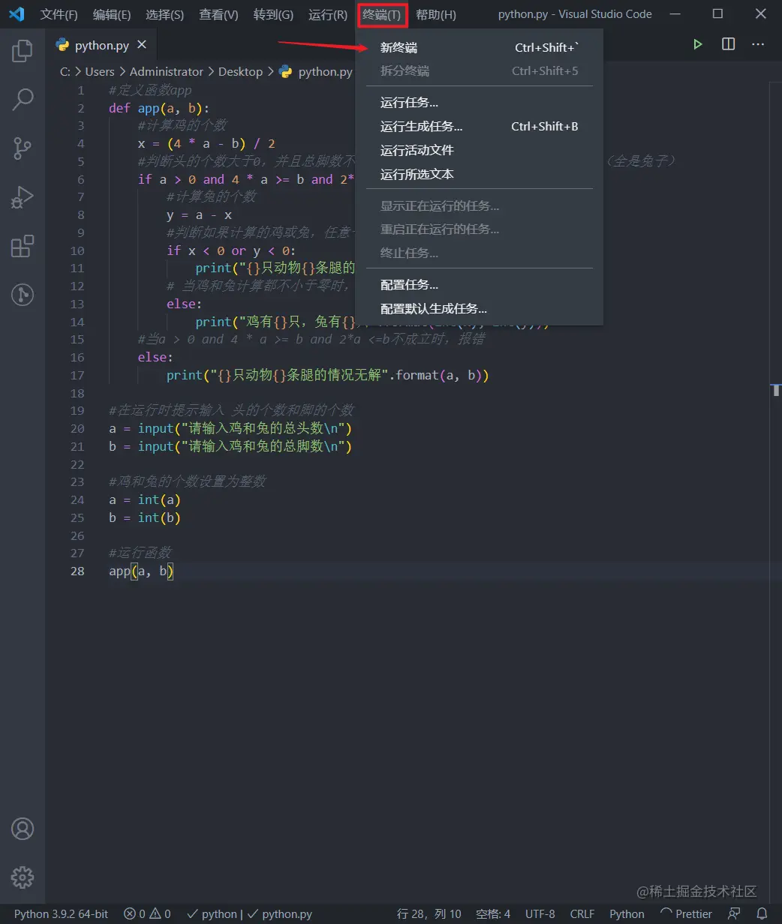Click C: in the breadcrumb path
This screenshot has width=782, height=924.
[65, 72]
